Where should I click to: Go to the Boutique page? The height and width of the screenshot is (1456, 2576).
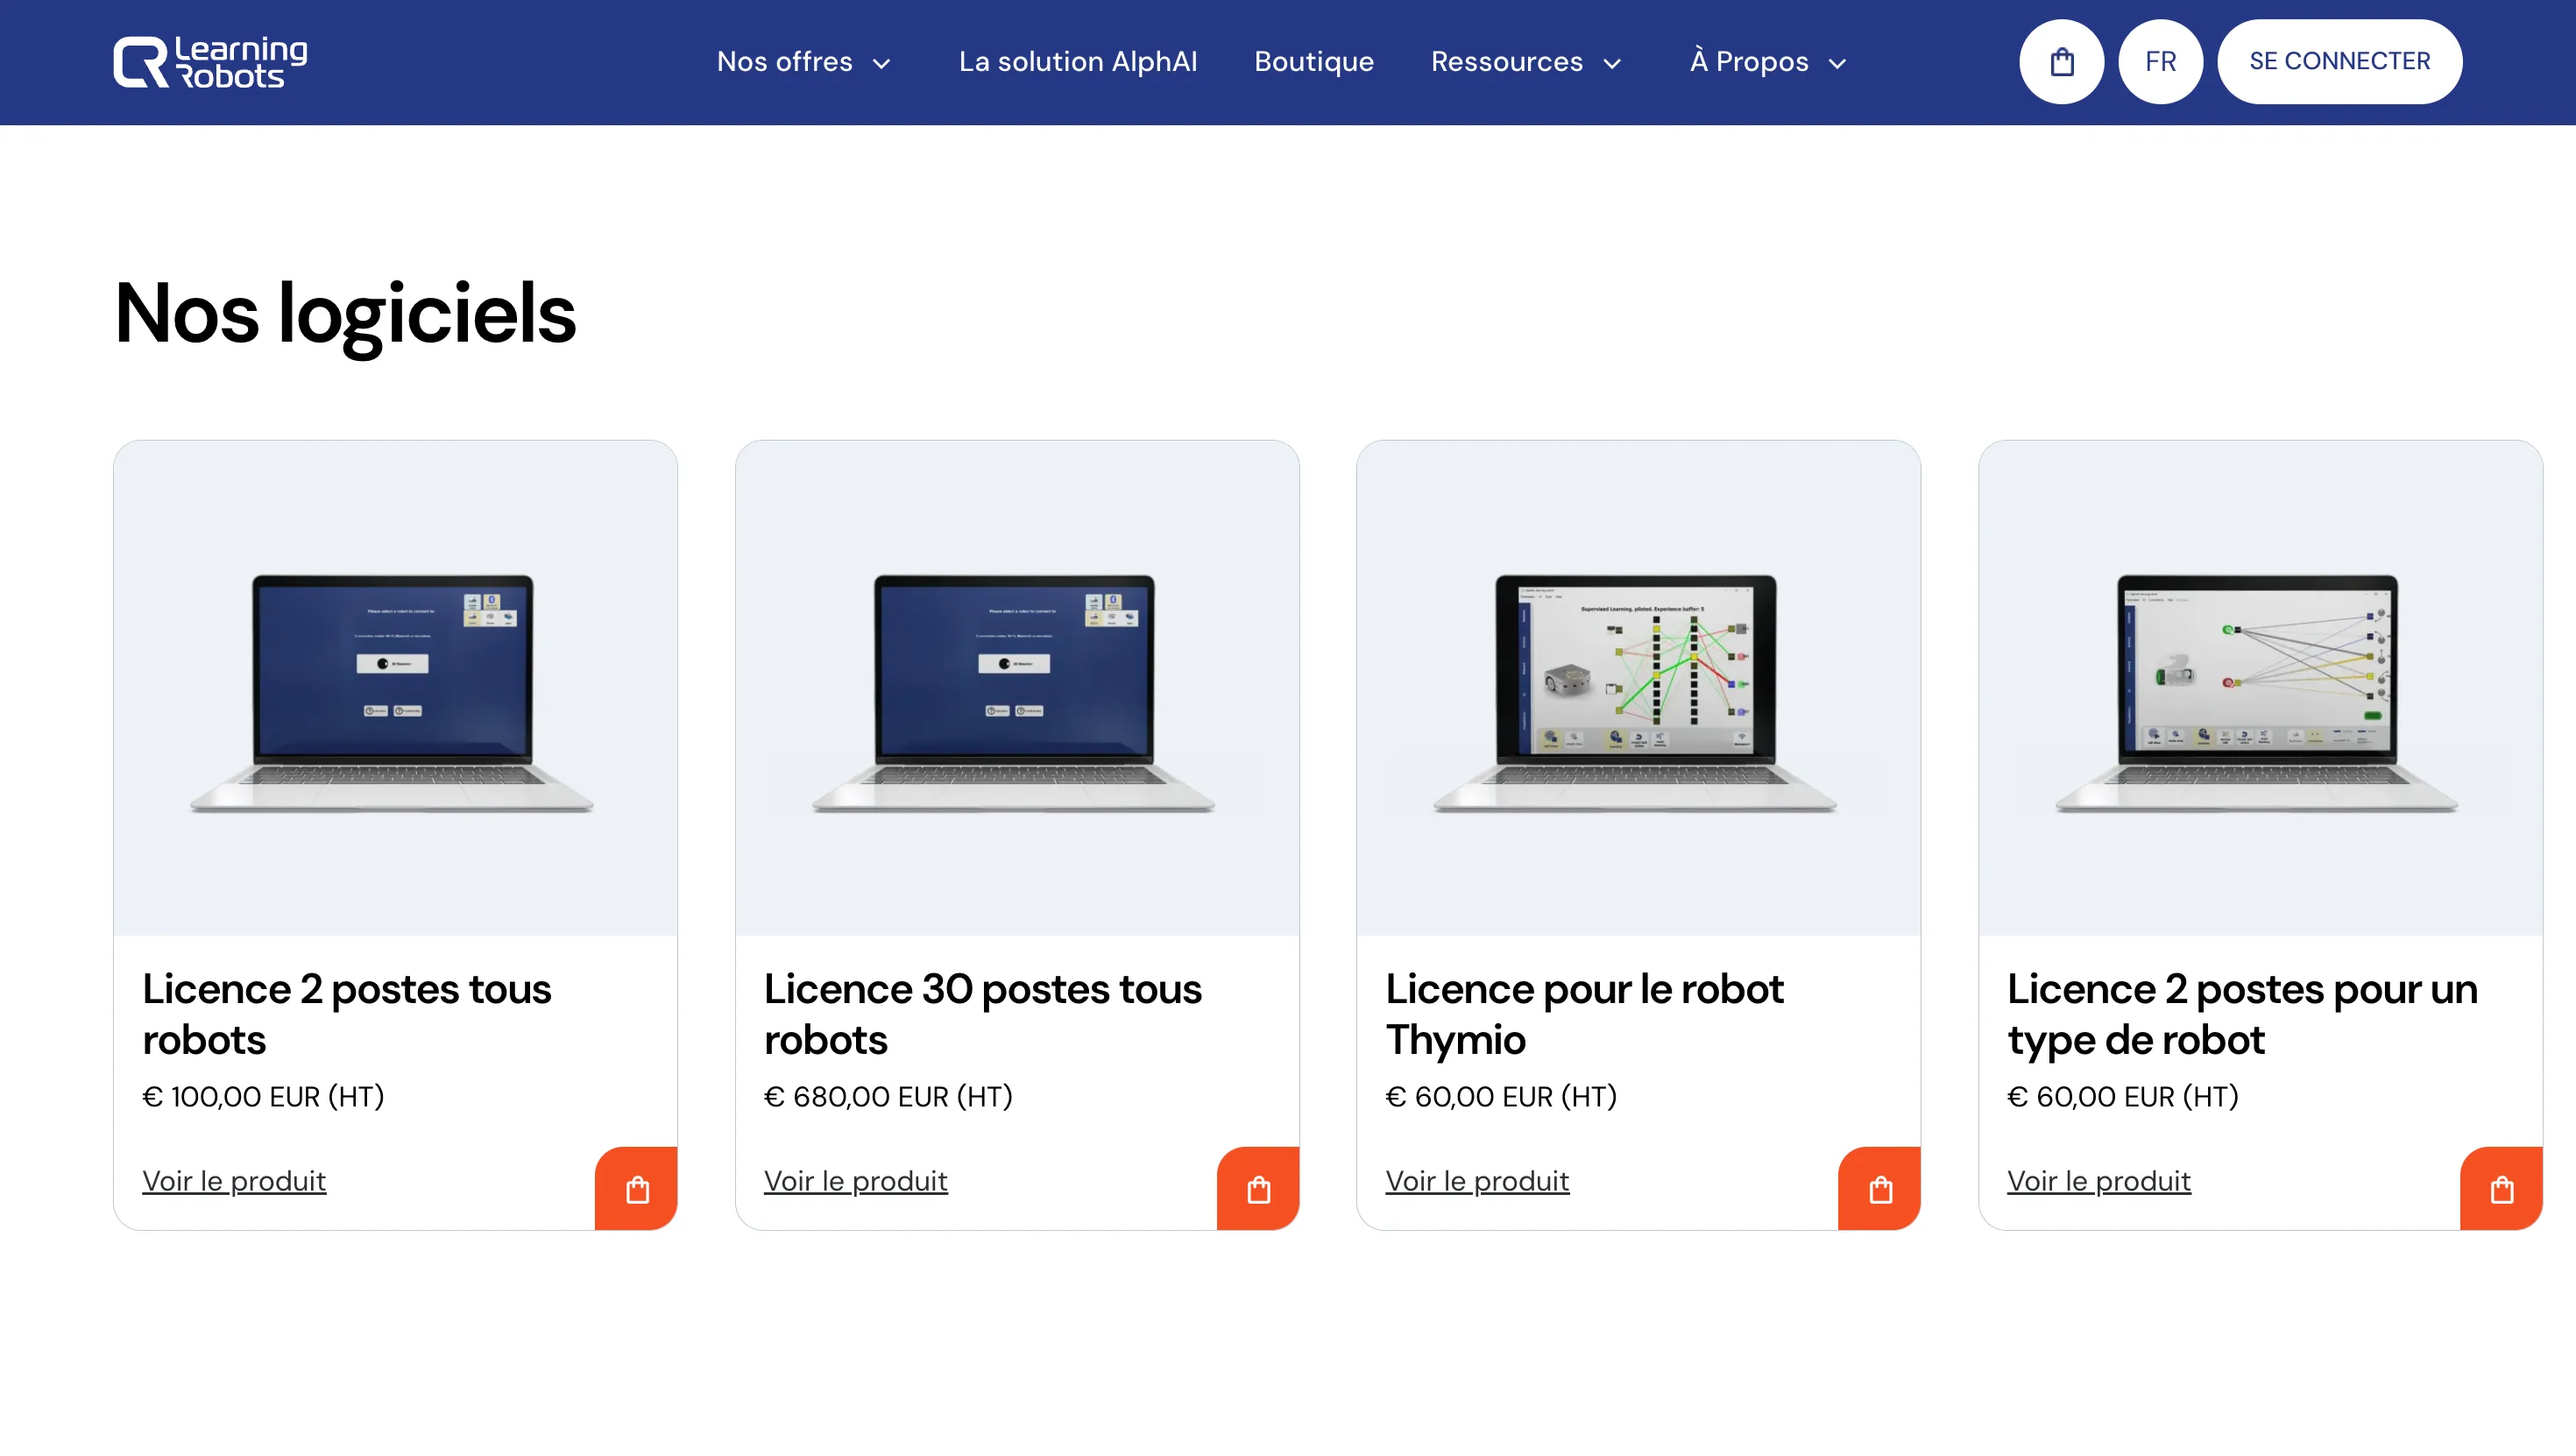click(1314, 62)
